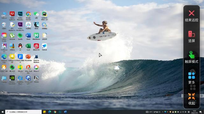Open the notification center
Image resolution: width=204 pixels, height=114 pixels.
[x=200, y=112]
